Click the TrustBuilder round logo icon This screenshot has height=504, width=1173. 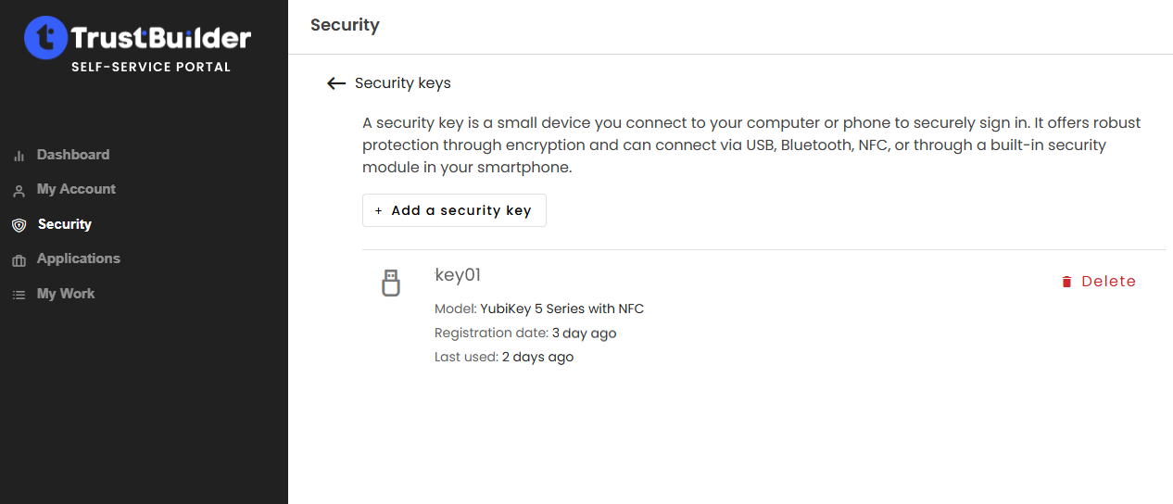pyautogui.click(x=46, y=38)
